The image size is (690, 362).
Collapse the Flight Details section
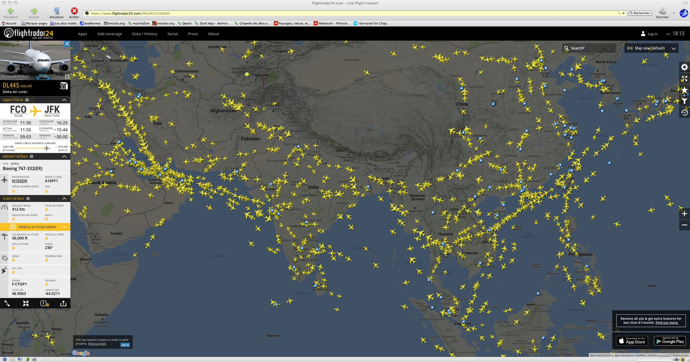pyautogui.click(x=64, y=199)
